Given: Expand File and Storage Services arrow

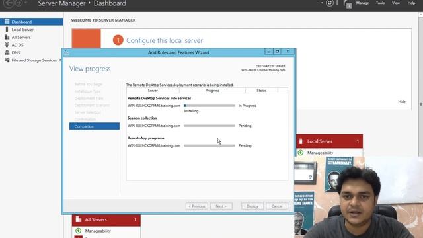Looking at the screenshot, I should coord(60,60).
